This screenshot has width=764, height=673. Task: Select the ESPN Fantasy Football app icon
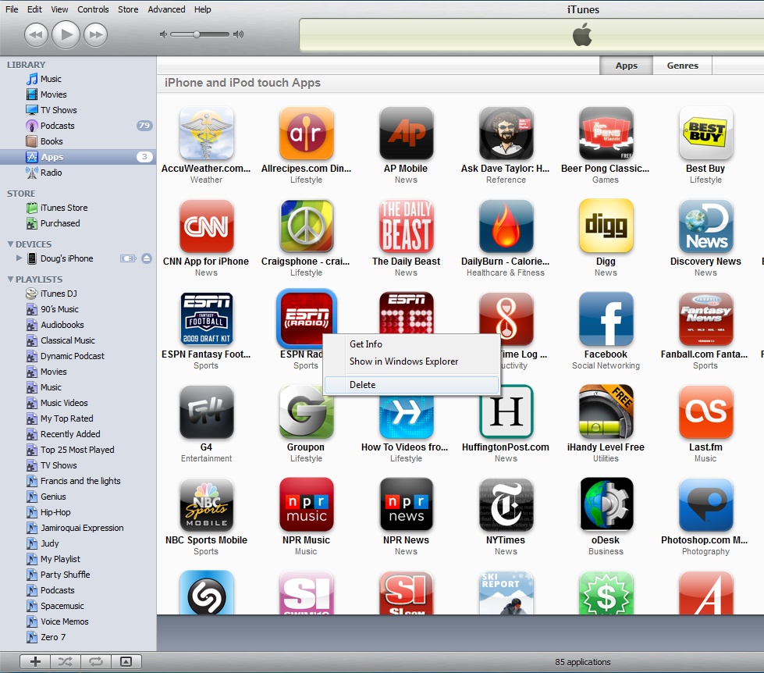point(207,319)
